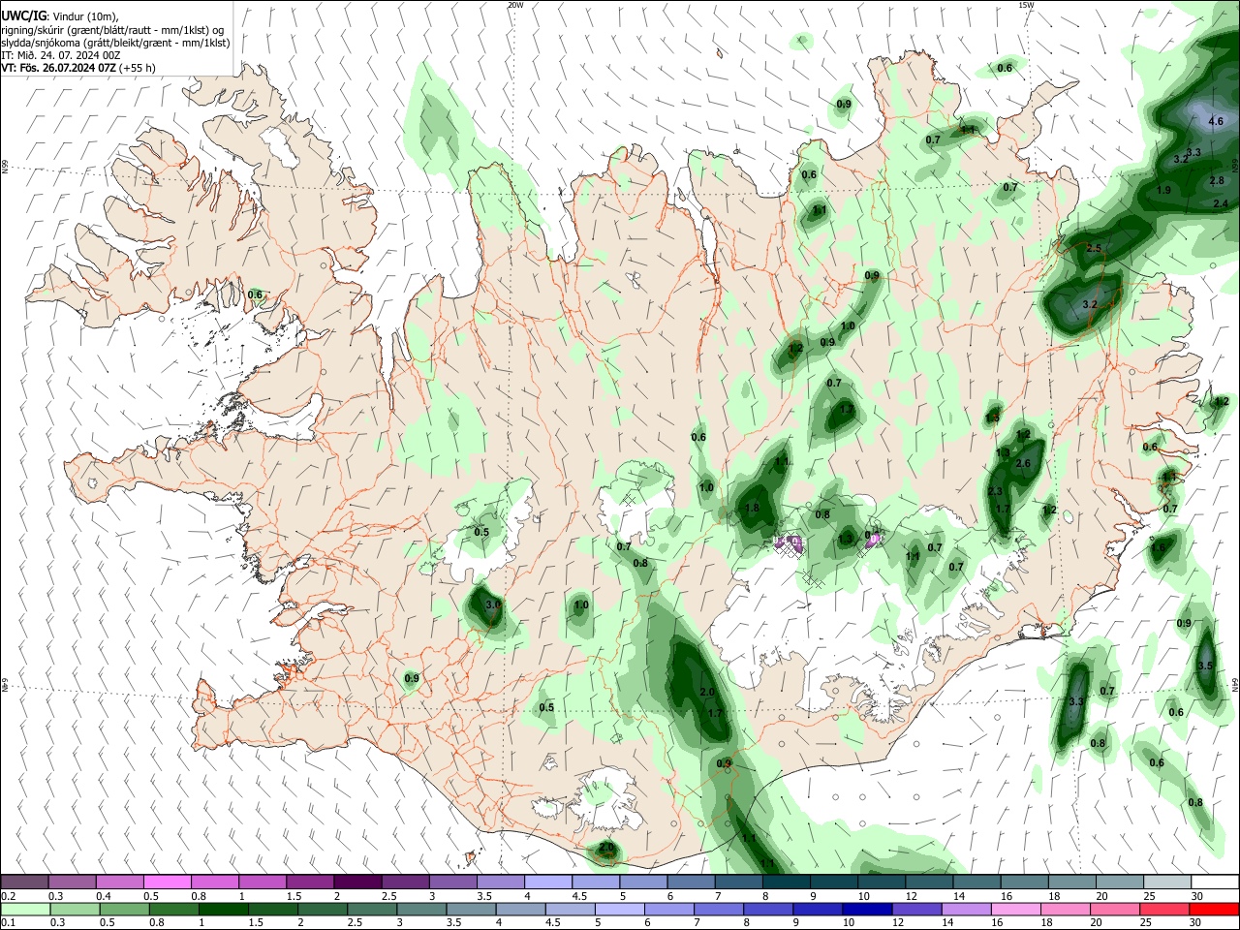Click the bright red rain swatch after 30
1240x930 pixels.
click(x=1214, y=910)
